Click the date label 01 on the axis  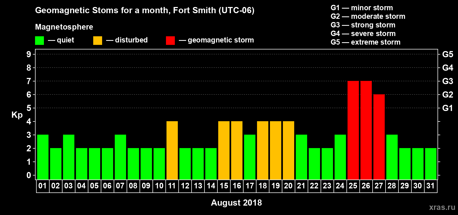click(43, 186)
